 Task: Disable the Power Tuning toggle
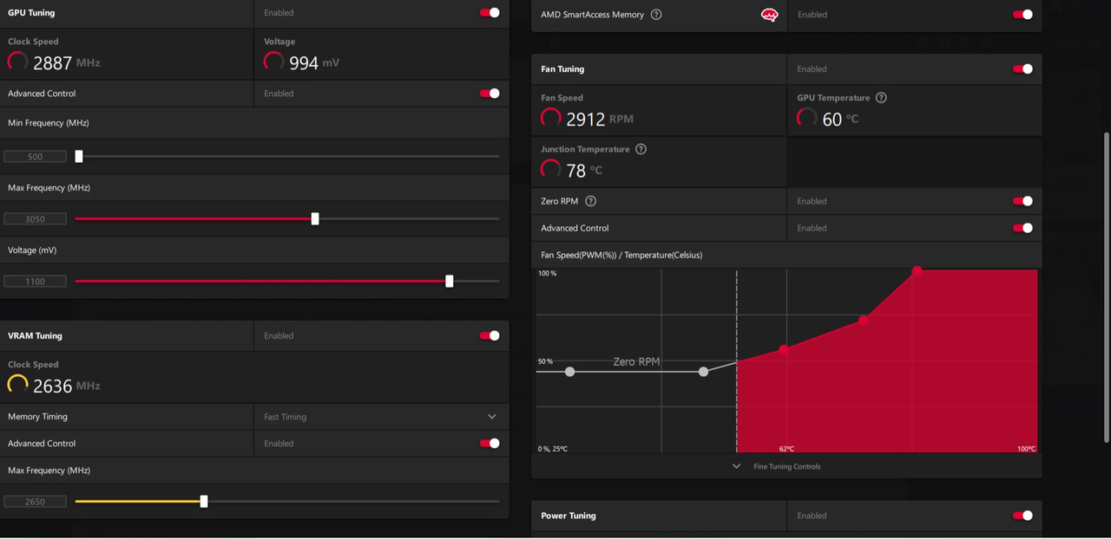1022,516
